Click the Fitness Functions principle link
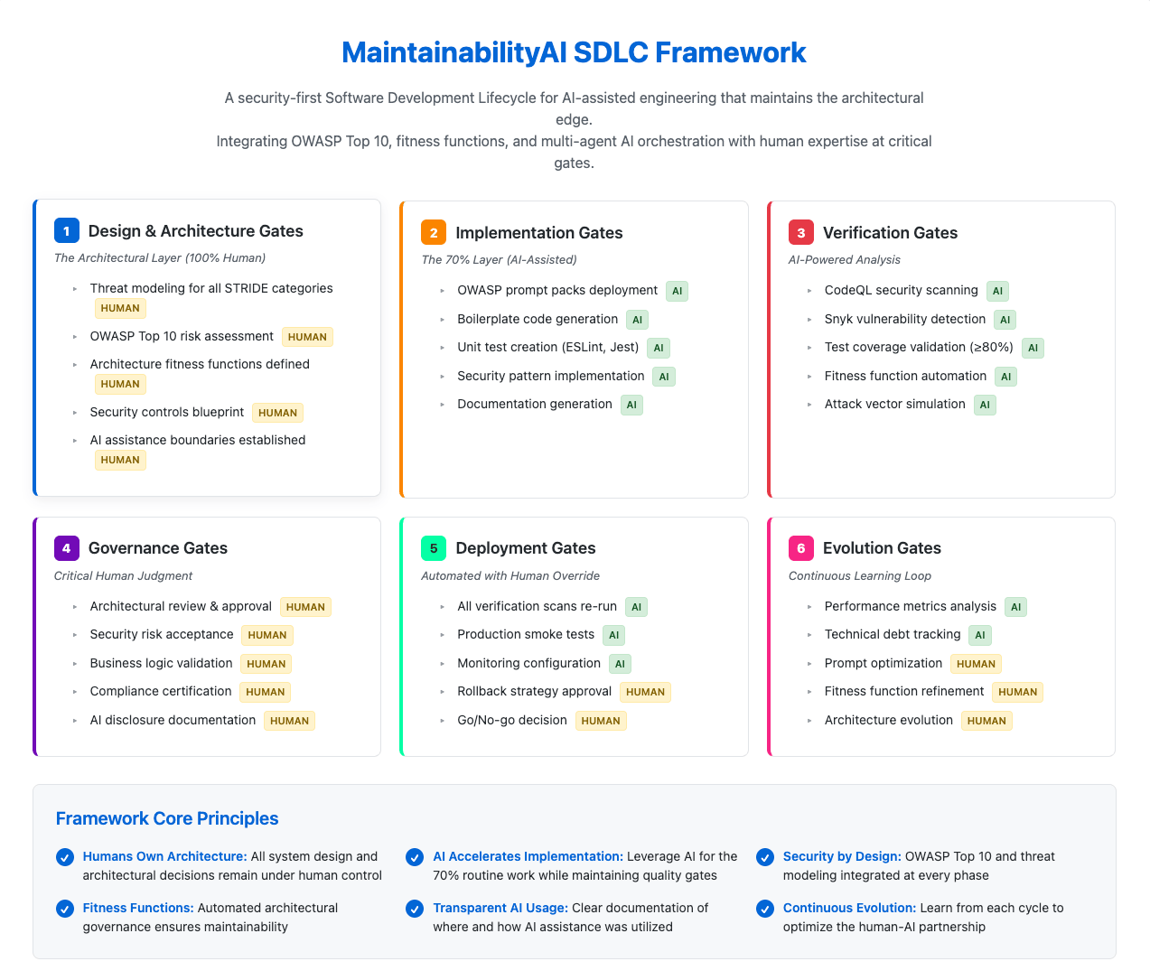 (138, 908)
